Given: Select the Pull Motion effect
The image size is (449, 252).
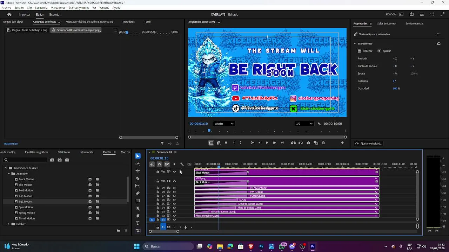Looking at the screenshot, I should pyautogui.click(x=25, y=202).
